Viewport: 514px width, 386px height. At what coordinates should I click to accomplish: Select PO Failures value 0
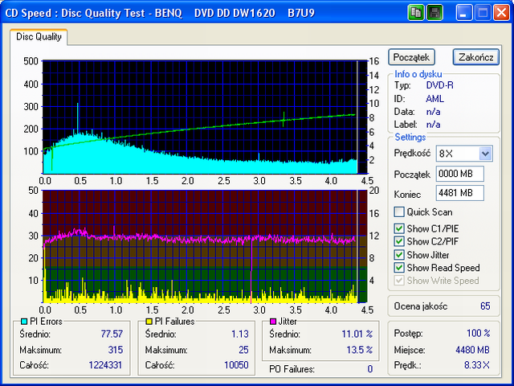[x=369, y=369]
